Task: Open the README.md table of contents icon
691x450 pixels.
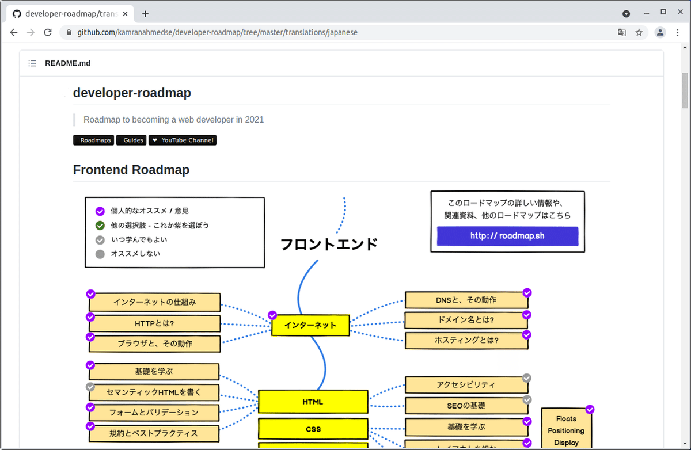Action: pos(32,63)
